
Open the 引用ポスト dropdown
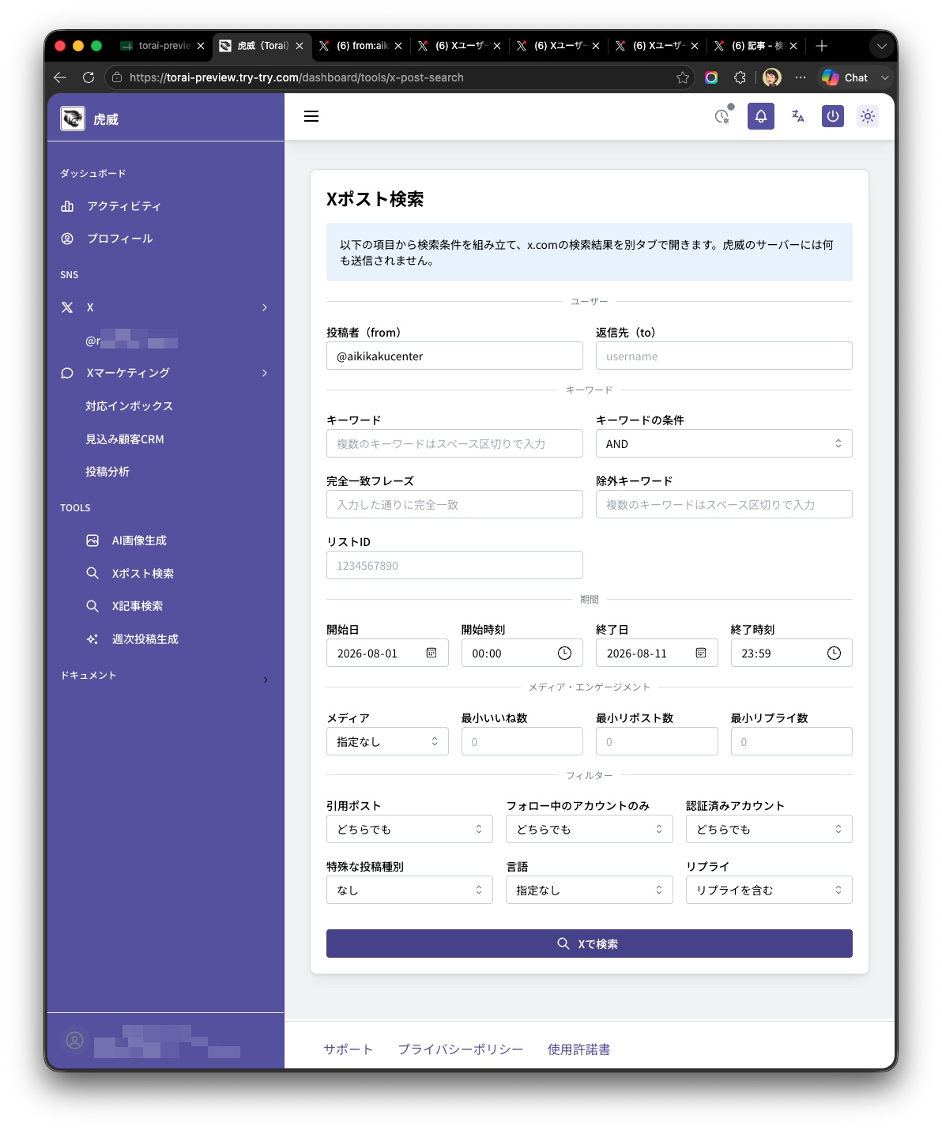[409, 829]
